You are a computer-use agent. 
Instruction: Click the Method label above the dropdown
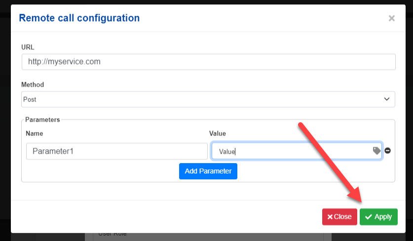coord(33,84)
